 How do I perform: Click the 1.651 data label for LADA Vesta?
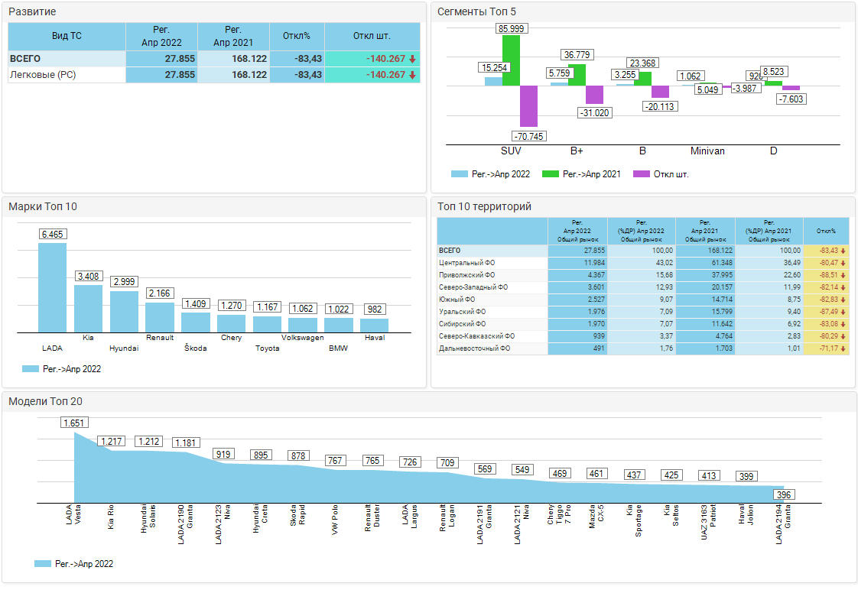75,423
